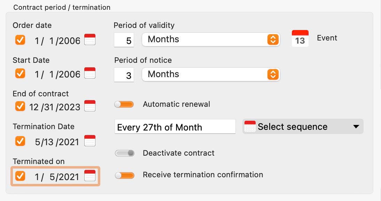381x201 pixels.
Task: Open the Order date calendar picker icon
Action: [x=90, y=39]
